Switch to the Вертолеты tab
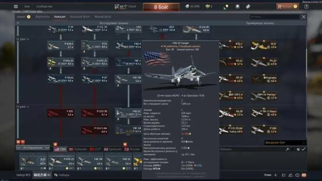Viewport: 322px width, 181px height. (42, 17)
